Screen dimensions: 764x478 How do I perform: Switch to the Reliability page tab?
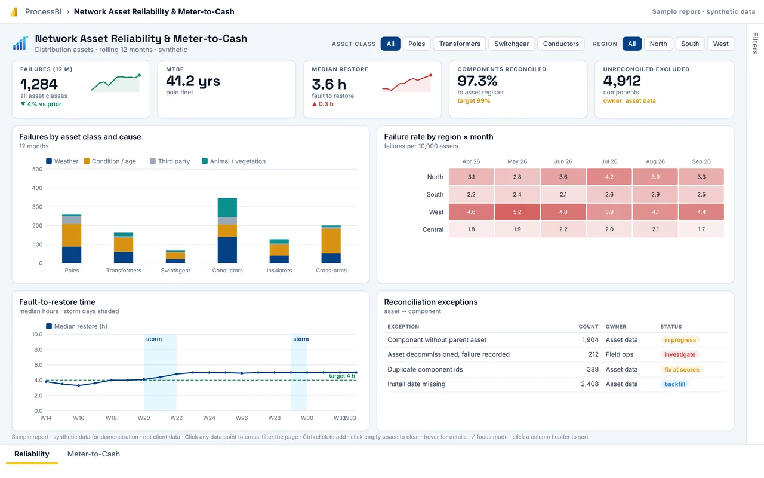32,454
